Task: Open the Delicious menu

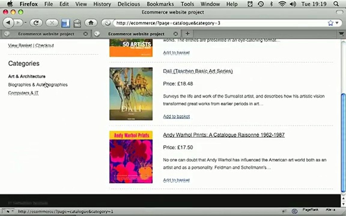Action: coord(129,4)
